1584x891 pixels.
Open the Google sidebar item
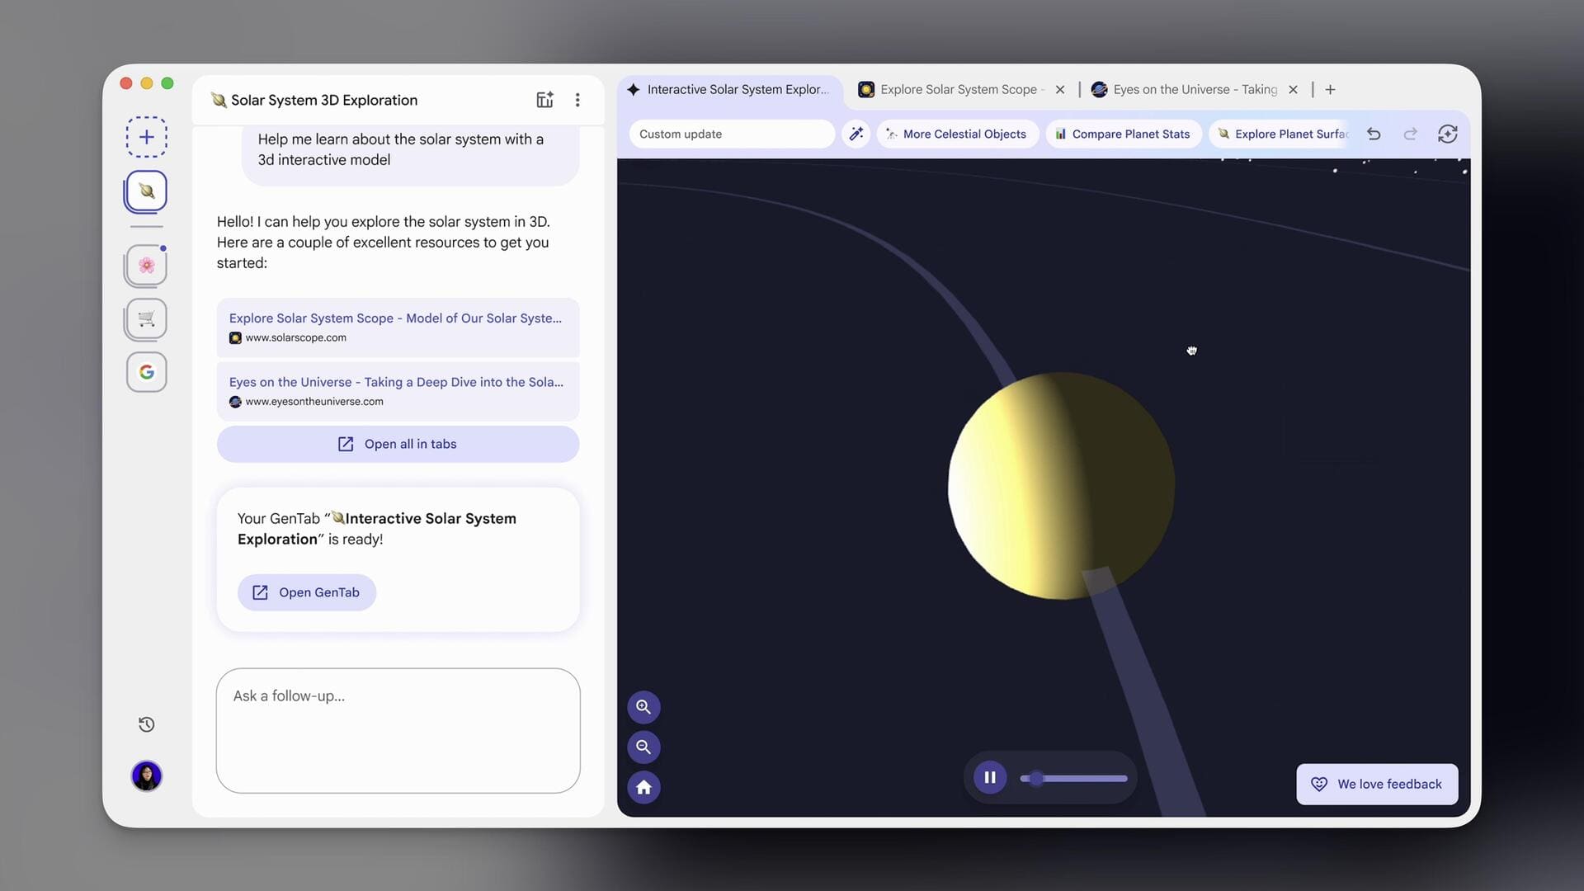pyautogui.click(x=146, y=372)
